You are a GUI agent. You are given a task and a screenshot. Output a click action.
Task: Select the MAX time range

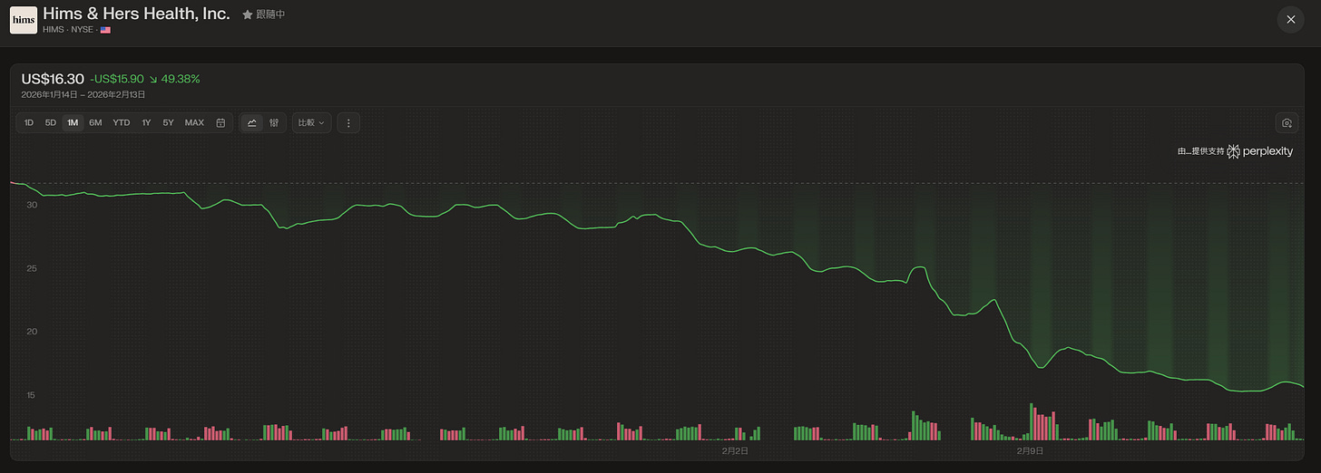tap(194, 122)
